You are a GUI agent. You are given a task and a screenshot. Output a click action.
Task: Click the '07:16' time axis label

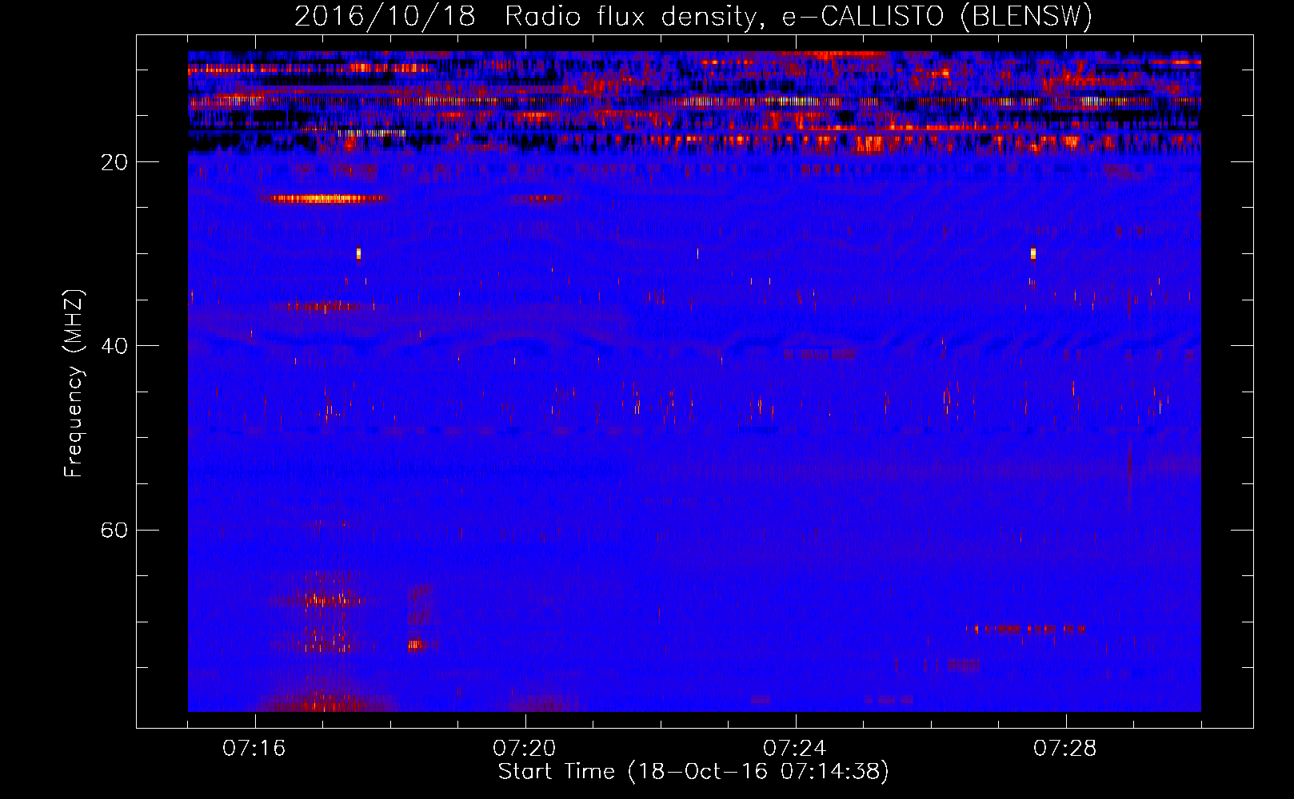(254, 749)
